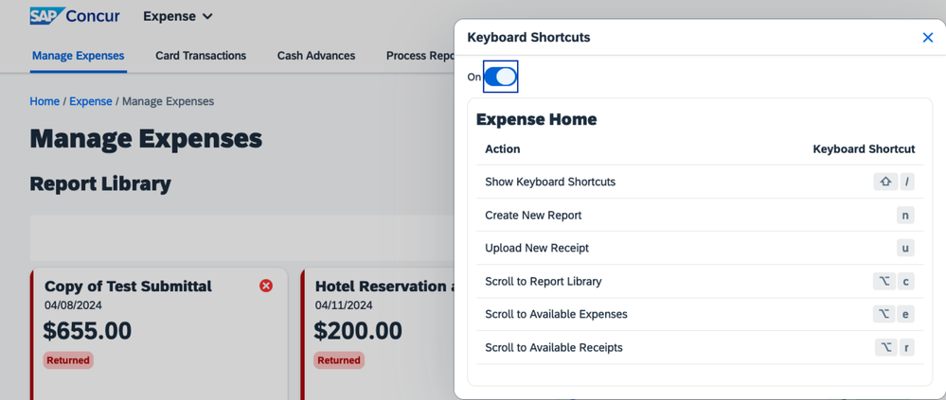Go to the Cash Advances tab
This screenshot has width=946, height=400.
316,56
